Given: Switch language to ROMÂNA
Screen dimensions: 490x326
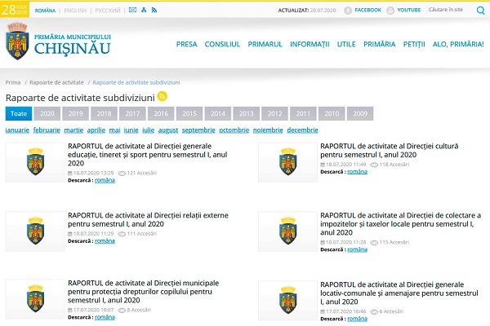Looking at the screenshot, I should (45, 11).
